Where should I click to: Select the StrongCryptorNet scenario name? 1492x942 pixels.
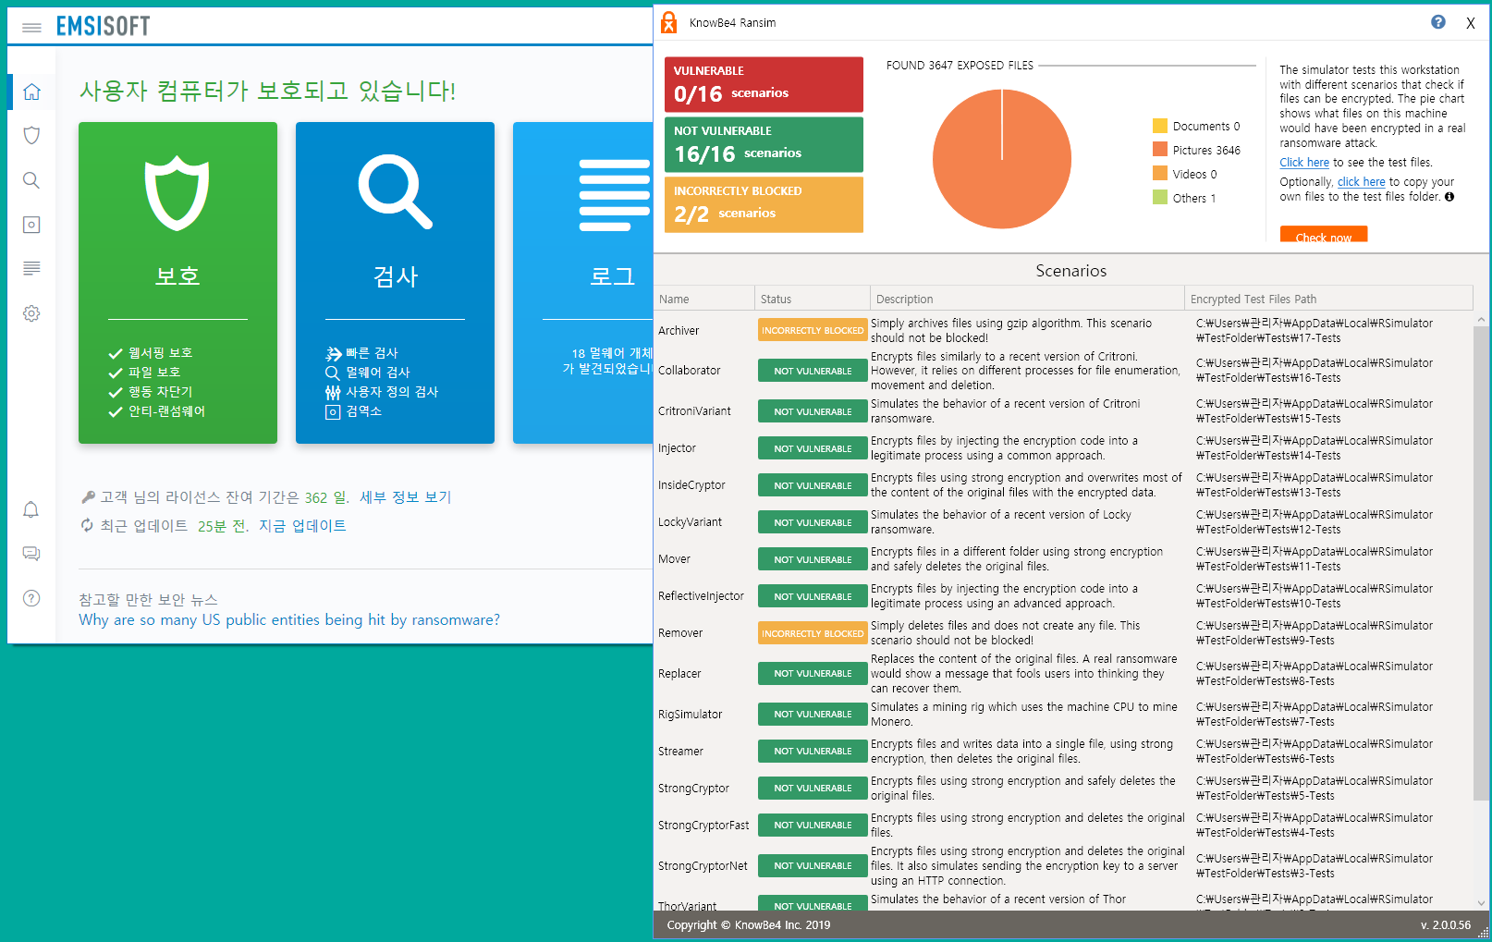point(703,866)
